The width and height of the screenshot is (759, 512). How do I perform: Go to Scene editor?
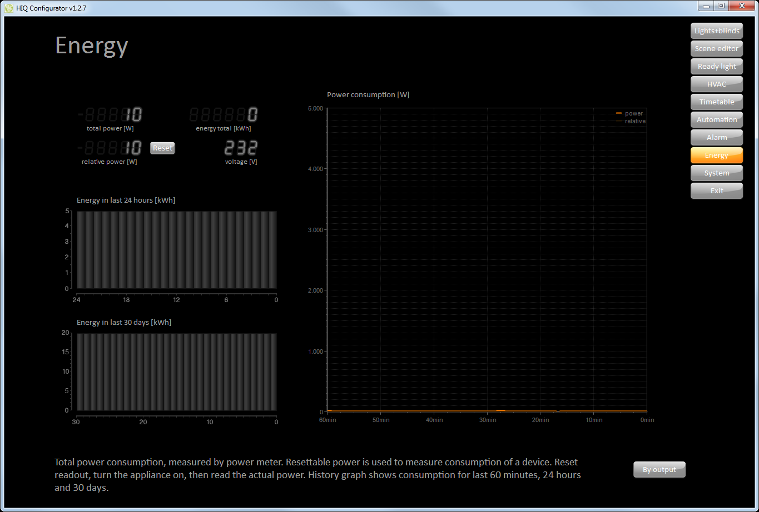(x=716, y=49)
